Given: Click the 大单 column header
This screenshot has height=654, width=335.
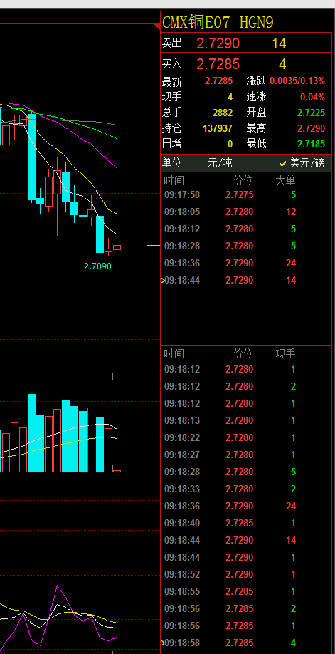Looking at the screenshot, I should [x=285, y=181].
